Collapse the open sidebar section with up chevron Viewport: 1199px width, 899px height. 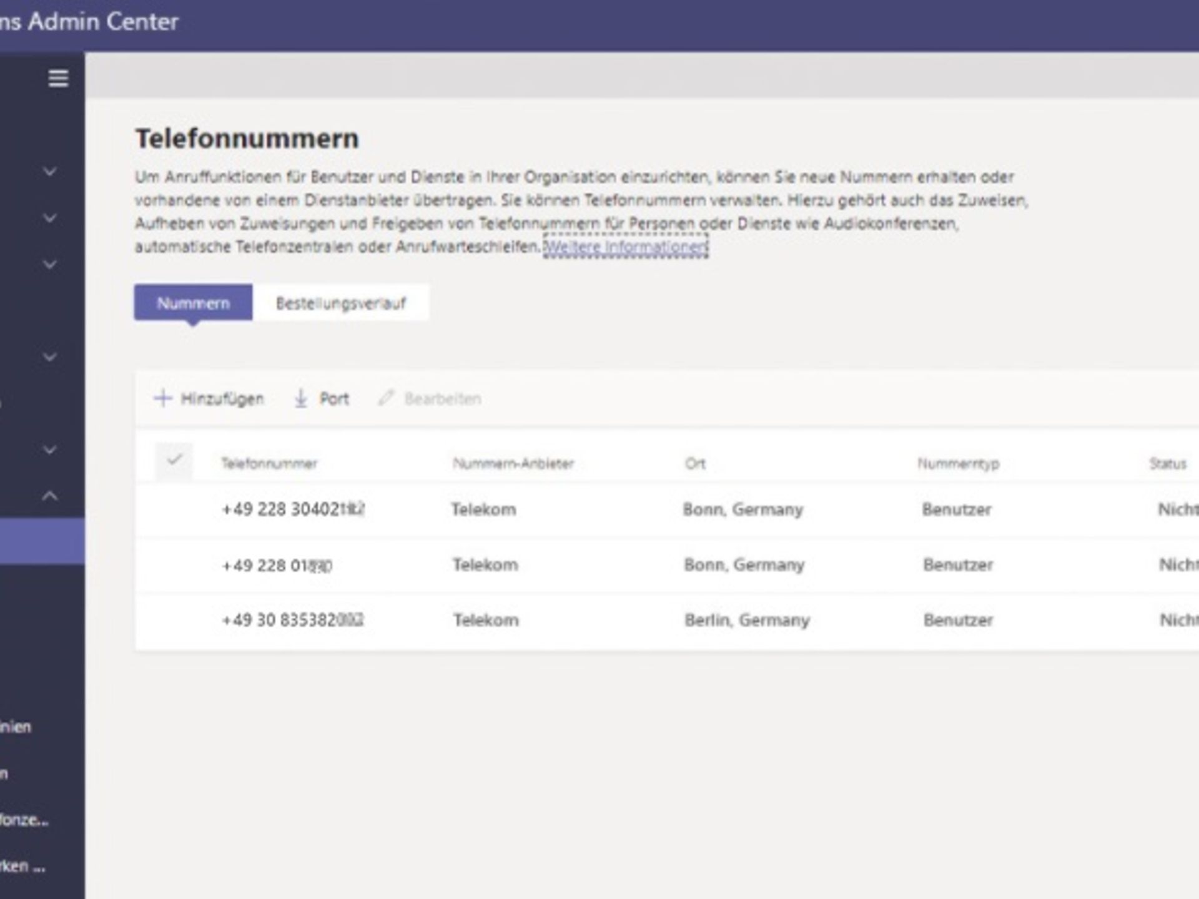point(49,495)
